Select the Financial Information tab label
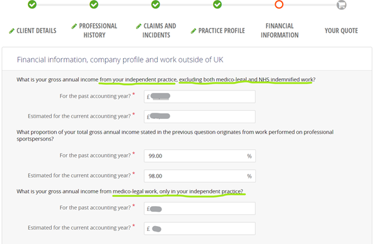 tap(280, 30)
